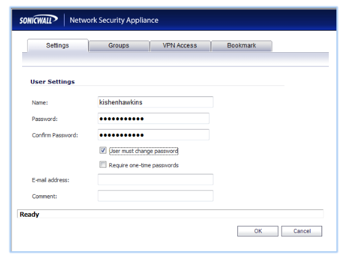Click the 'User must change password' label text
This screenshot has width=348, height=261.
point(144,151)
